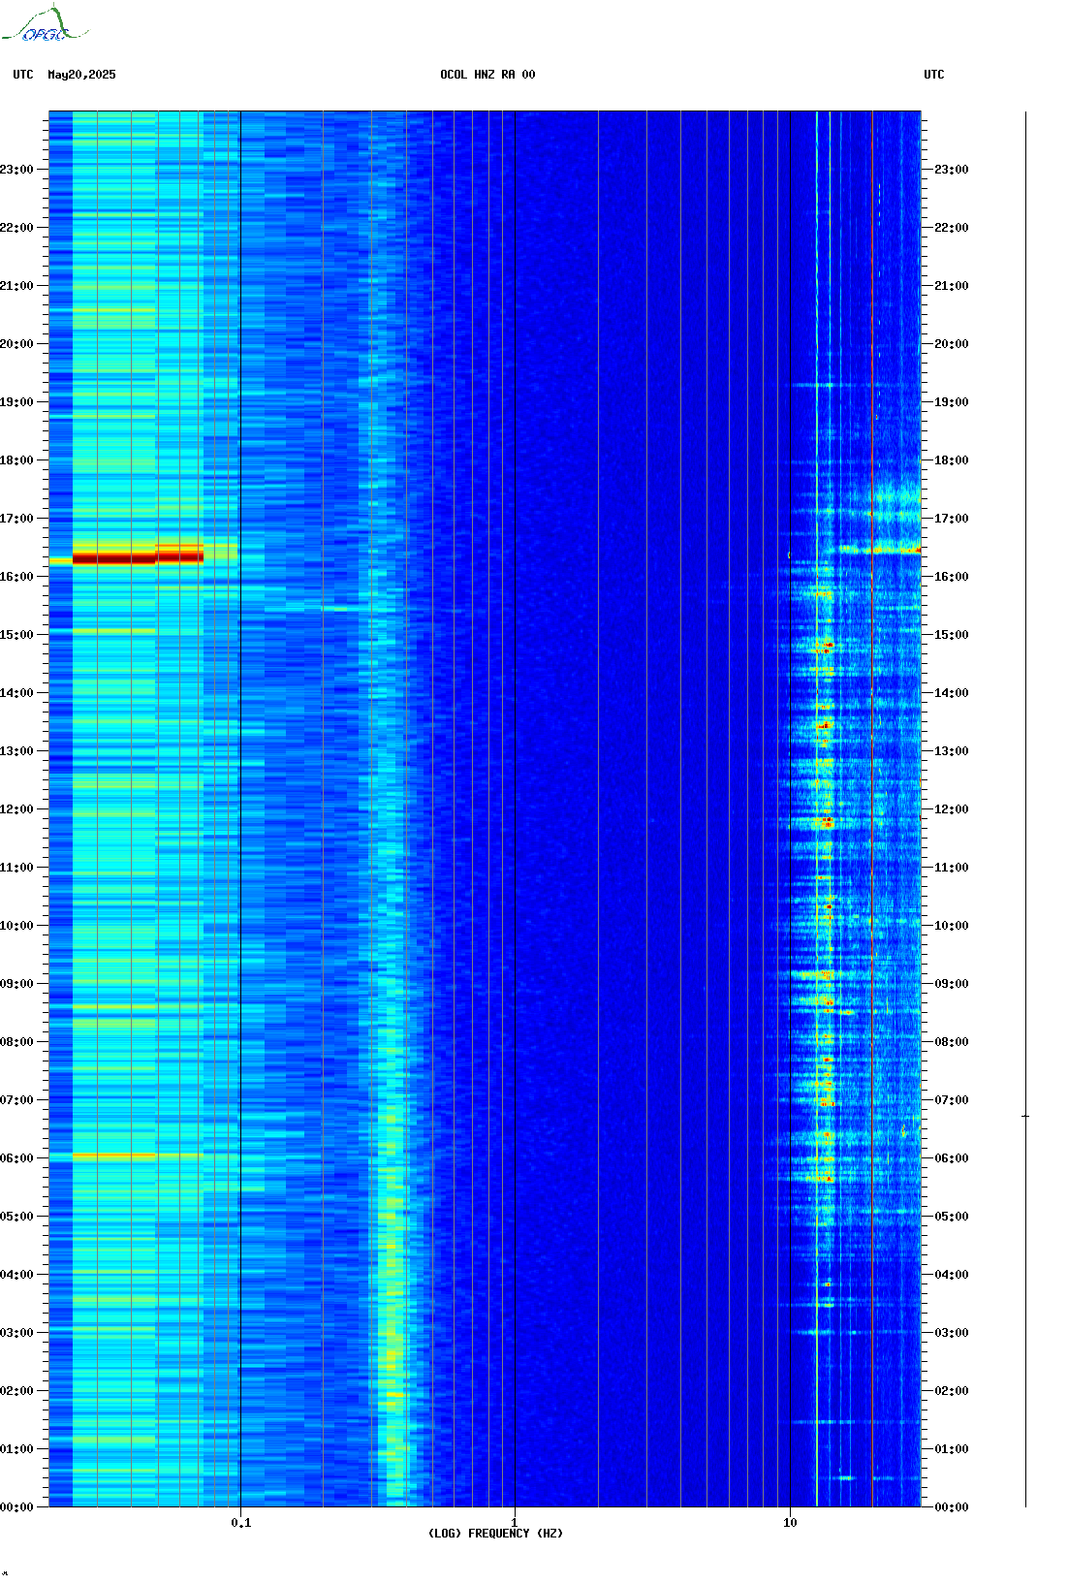Click 11:00 on the left time axis

[16, 868]
